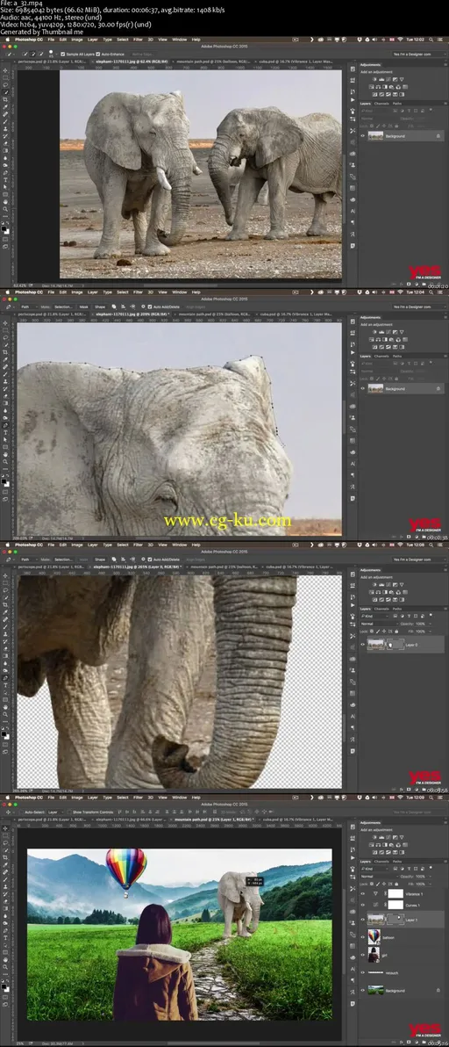
Task: Open Image menu in balloon composite screenshot
Action: point(77,797)
